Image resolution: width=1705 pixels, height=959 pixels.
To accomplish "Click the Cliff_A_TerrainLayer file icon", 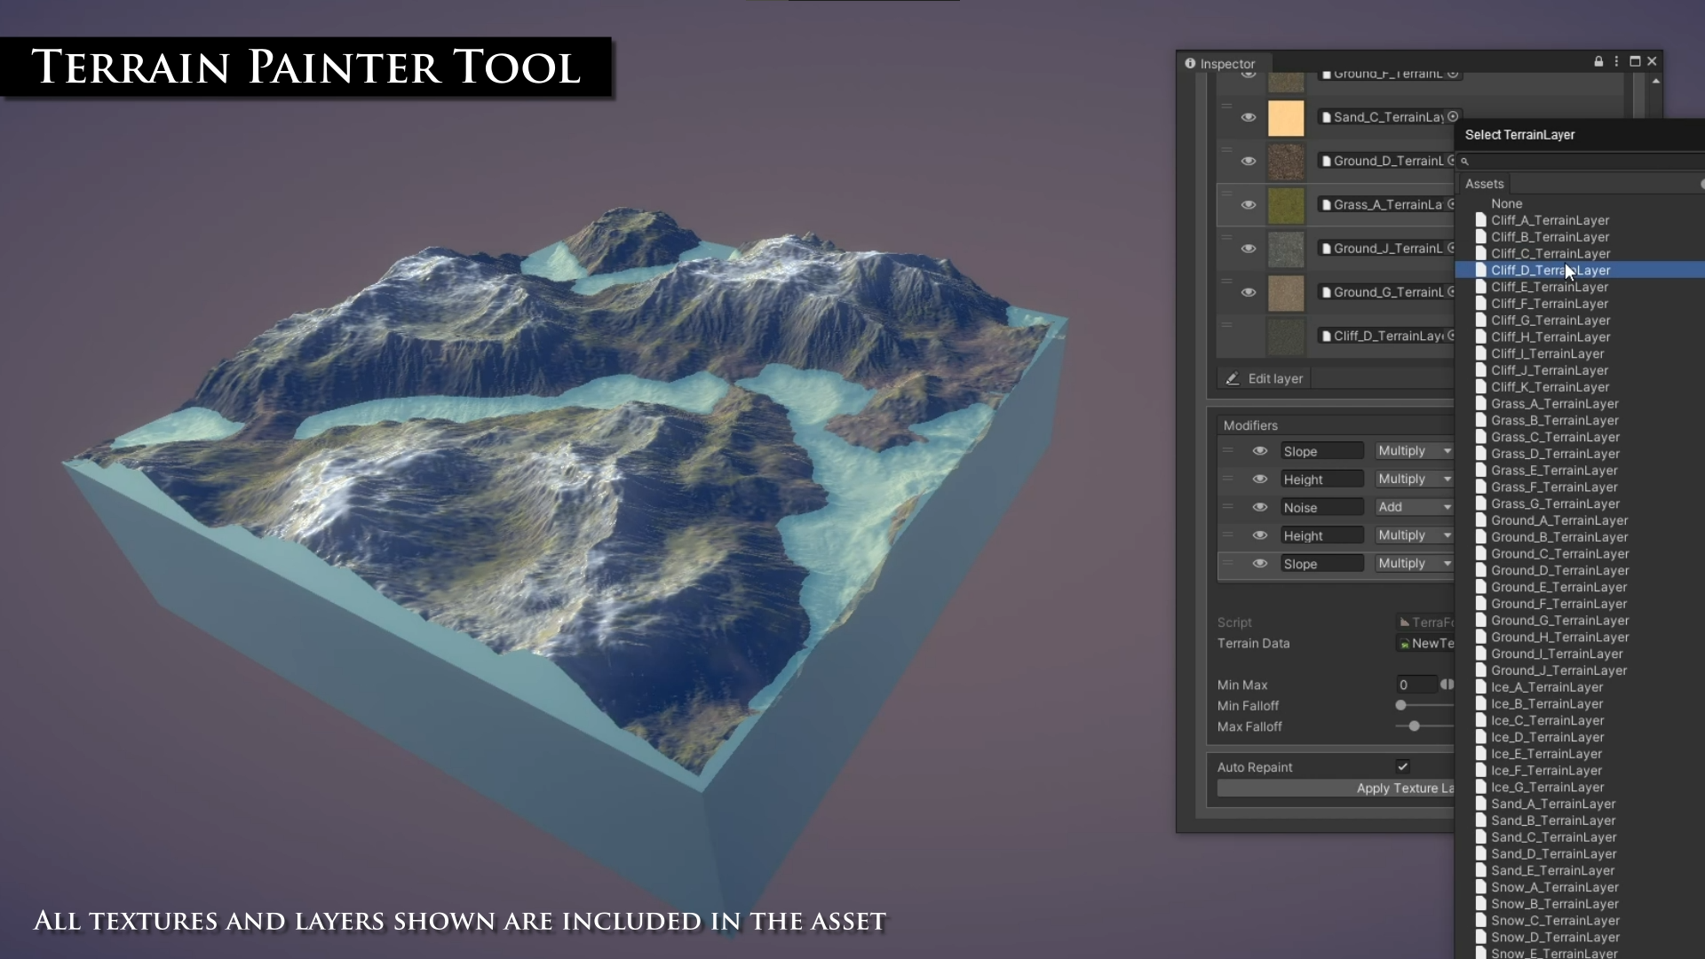I will click(x=1480, y=220).
